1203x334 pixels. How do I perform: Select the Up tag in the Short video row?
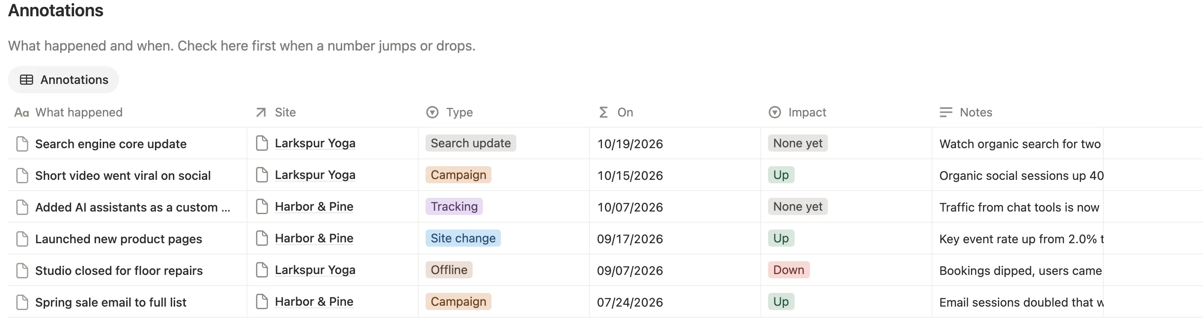(x=781, y=175)
